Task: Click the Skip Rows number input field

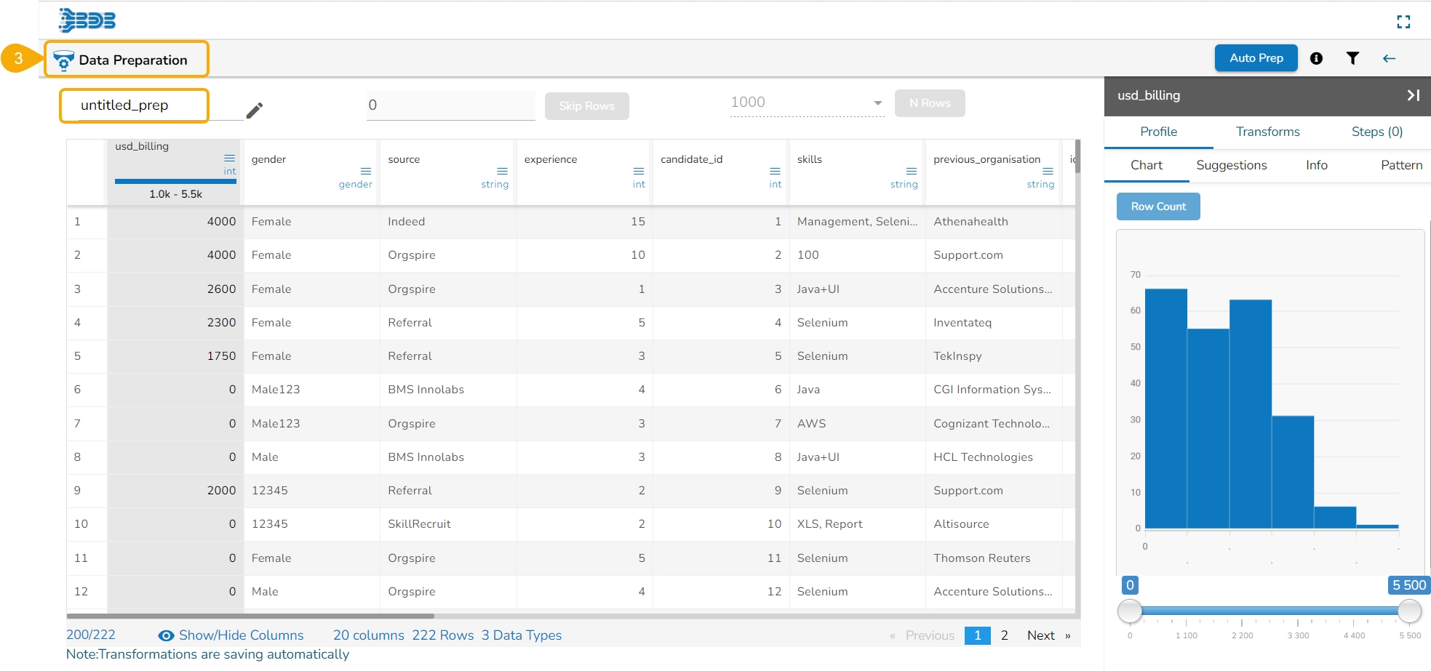Action: (450, 105)
